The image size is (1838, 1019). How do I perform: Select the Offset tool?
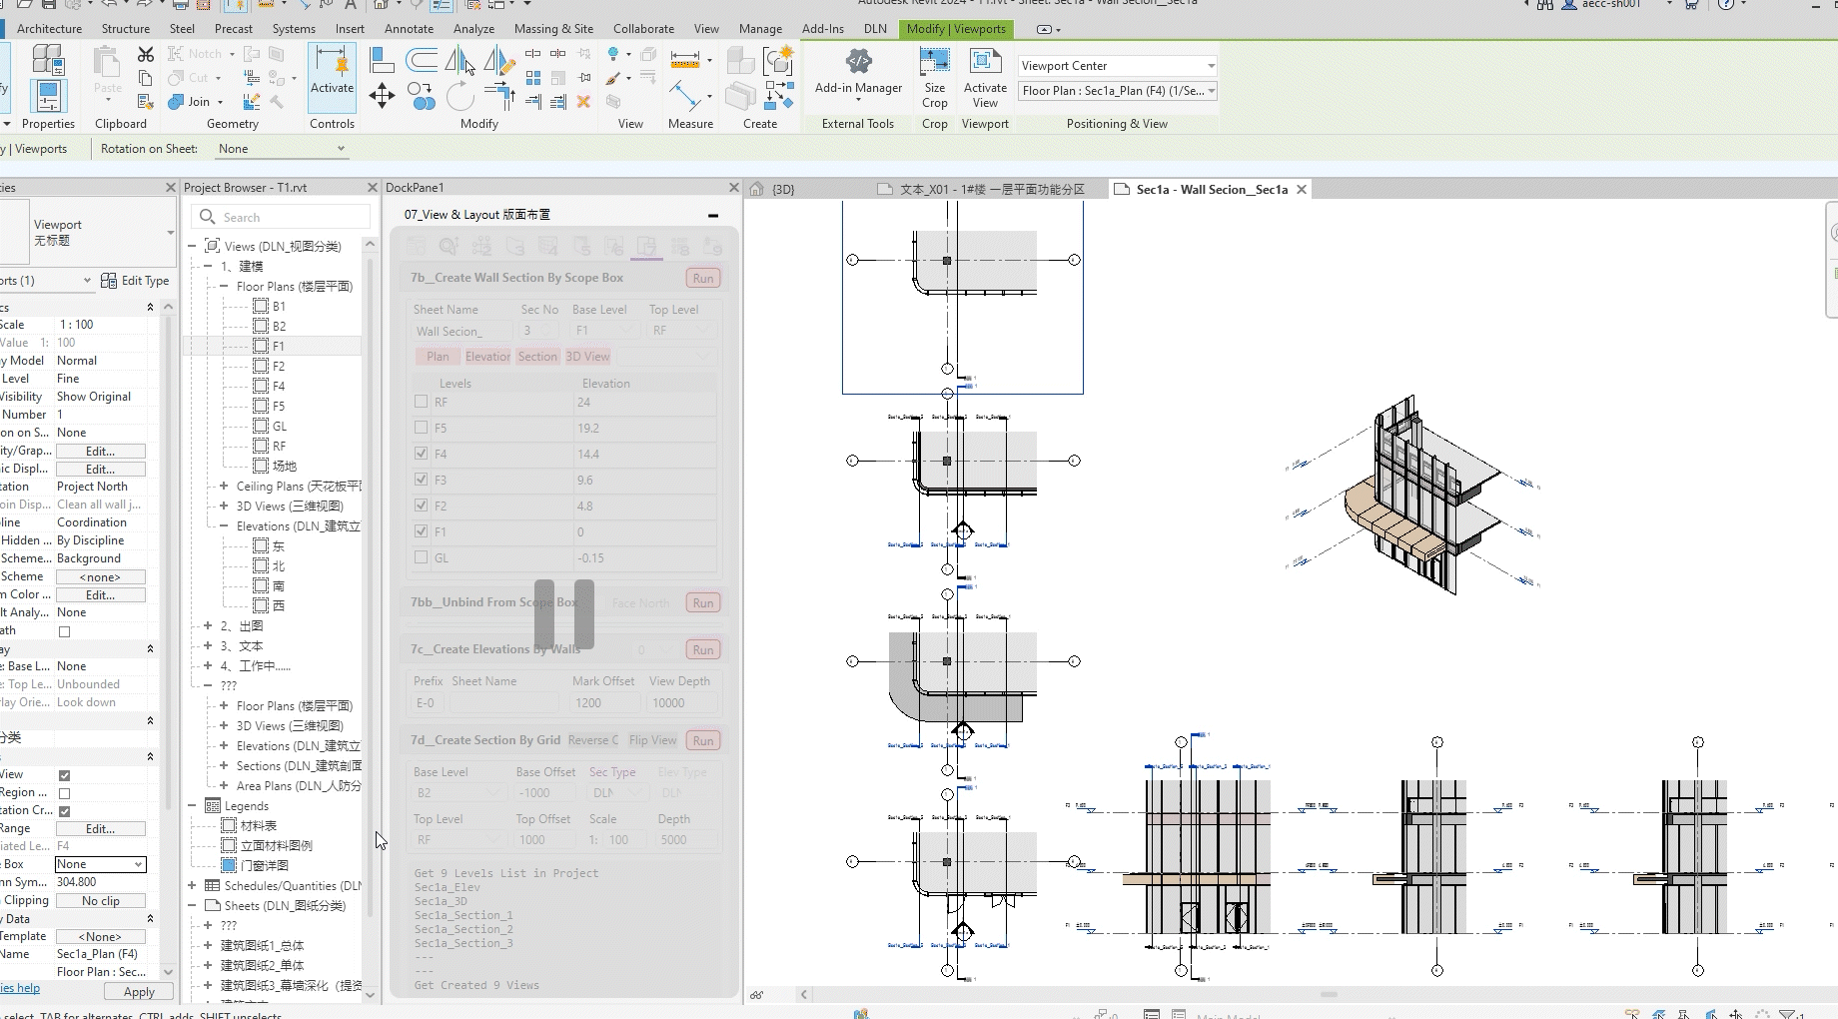422,60
